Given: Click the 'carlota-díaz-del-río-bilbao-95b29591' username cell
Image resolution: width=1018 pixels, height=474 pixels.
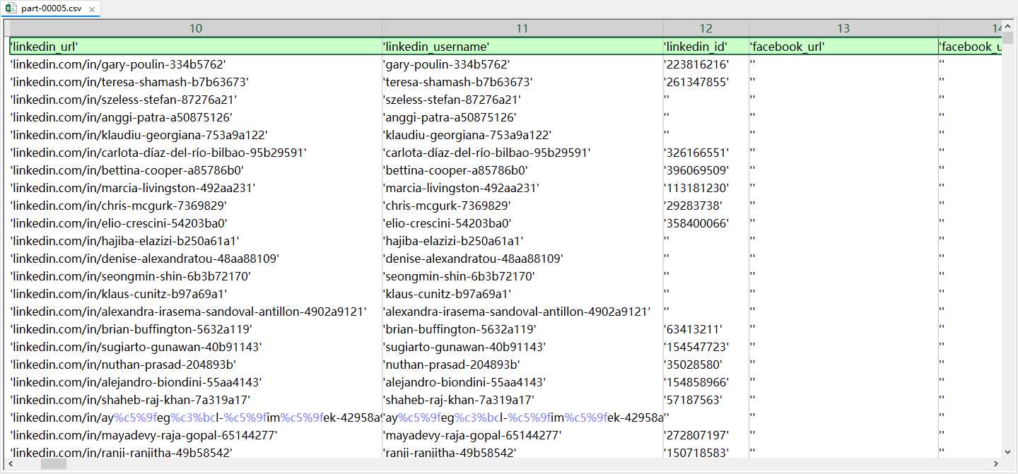Looking at the screenshot, I should coord(522,153).
